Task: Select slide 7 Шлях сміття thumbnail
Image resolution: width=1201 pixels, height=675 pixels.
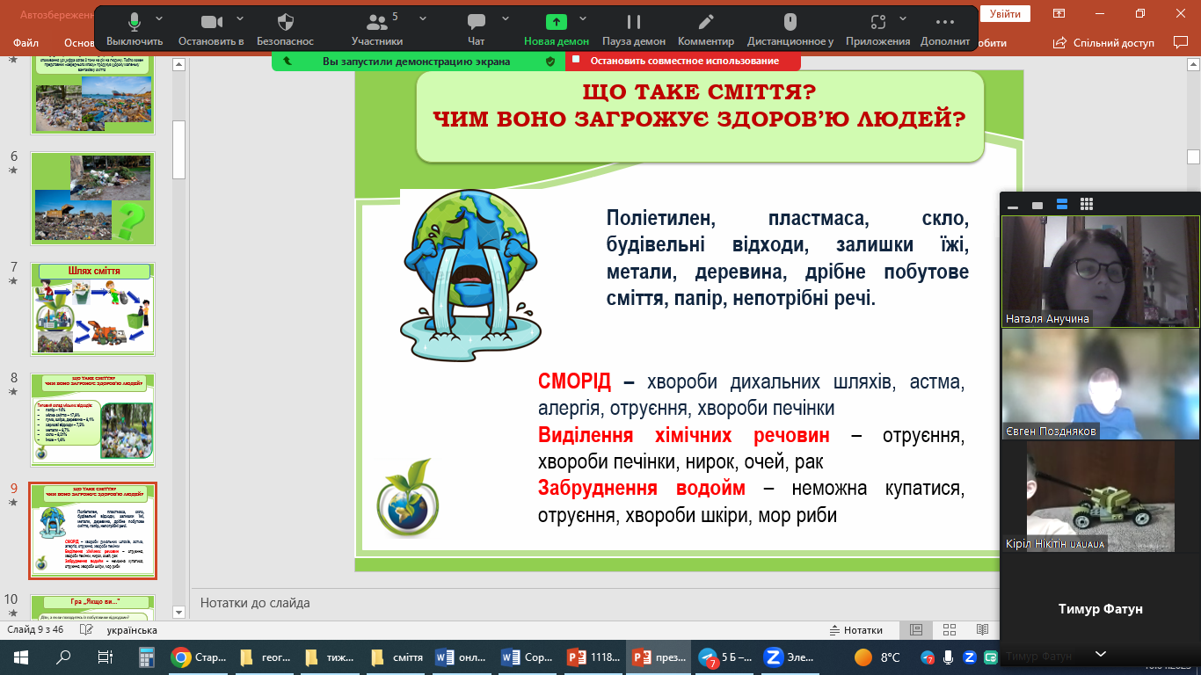Action: click(x=92, y=308)
